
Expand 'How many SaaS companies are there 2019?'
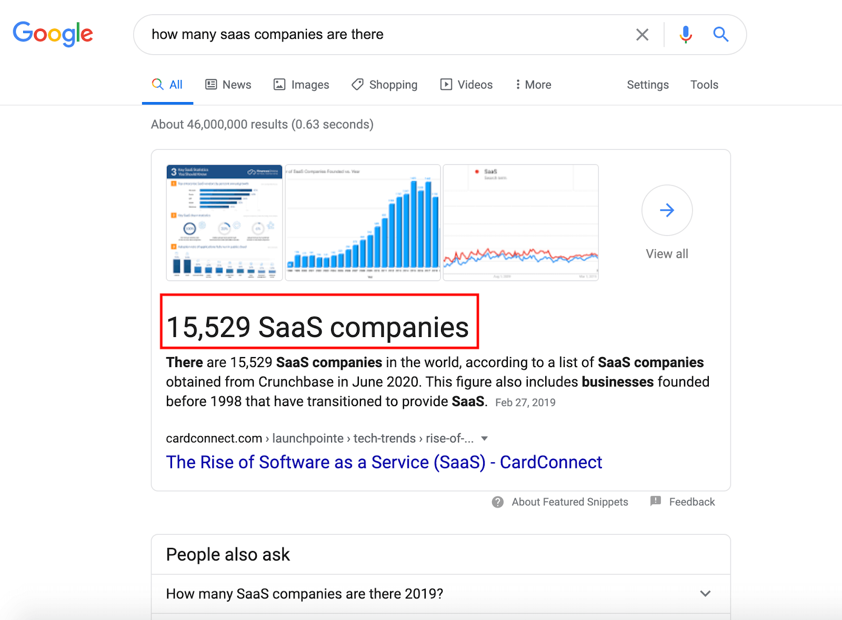[x=705, y=594]
